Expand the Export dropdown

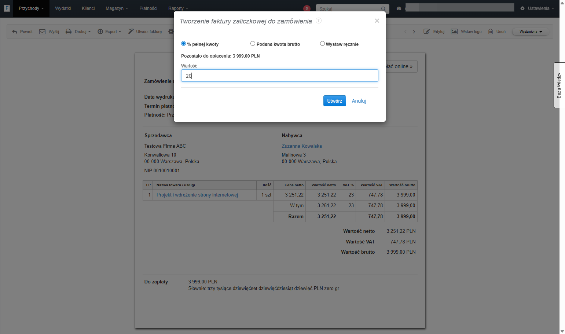(109, 32)
